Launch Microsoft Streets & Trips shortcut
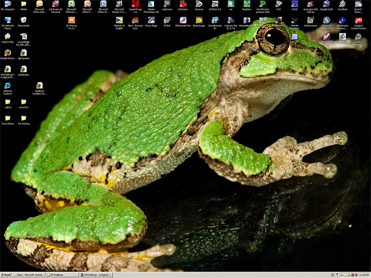This screenshot has height=278, width=371. tap(119, 6)
